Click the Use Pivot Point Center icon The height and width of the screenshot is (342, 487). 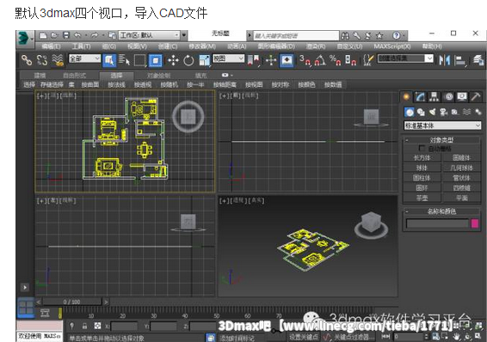coord(254,60)
